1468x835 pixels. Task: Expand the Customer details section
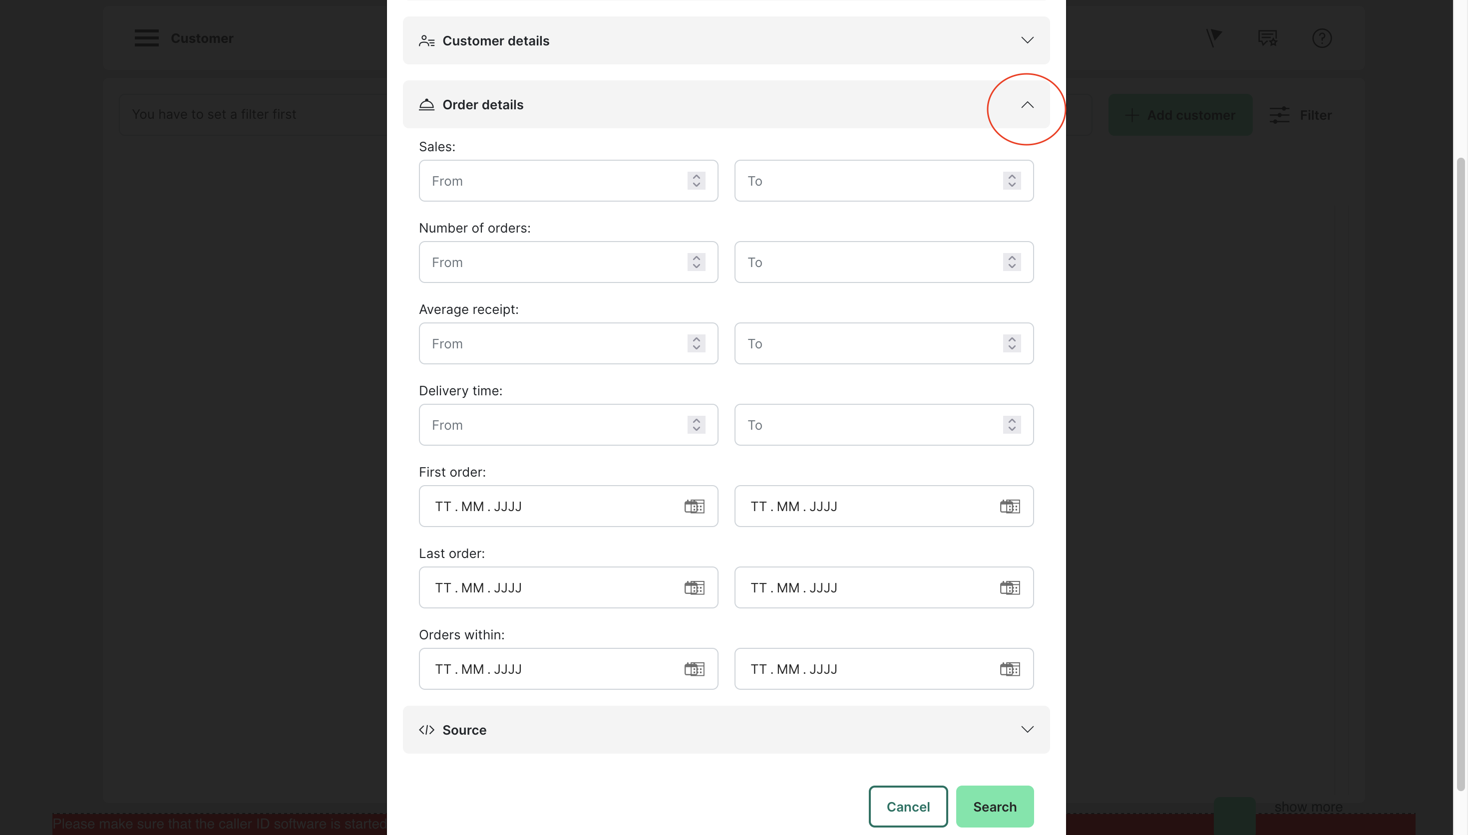point(1027,40)
